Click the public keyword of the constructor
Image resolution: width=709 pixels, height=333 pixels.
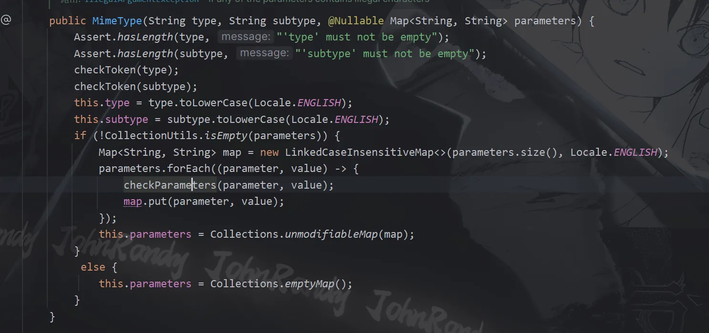pyautogui.click(x=68, y=21)
